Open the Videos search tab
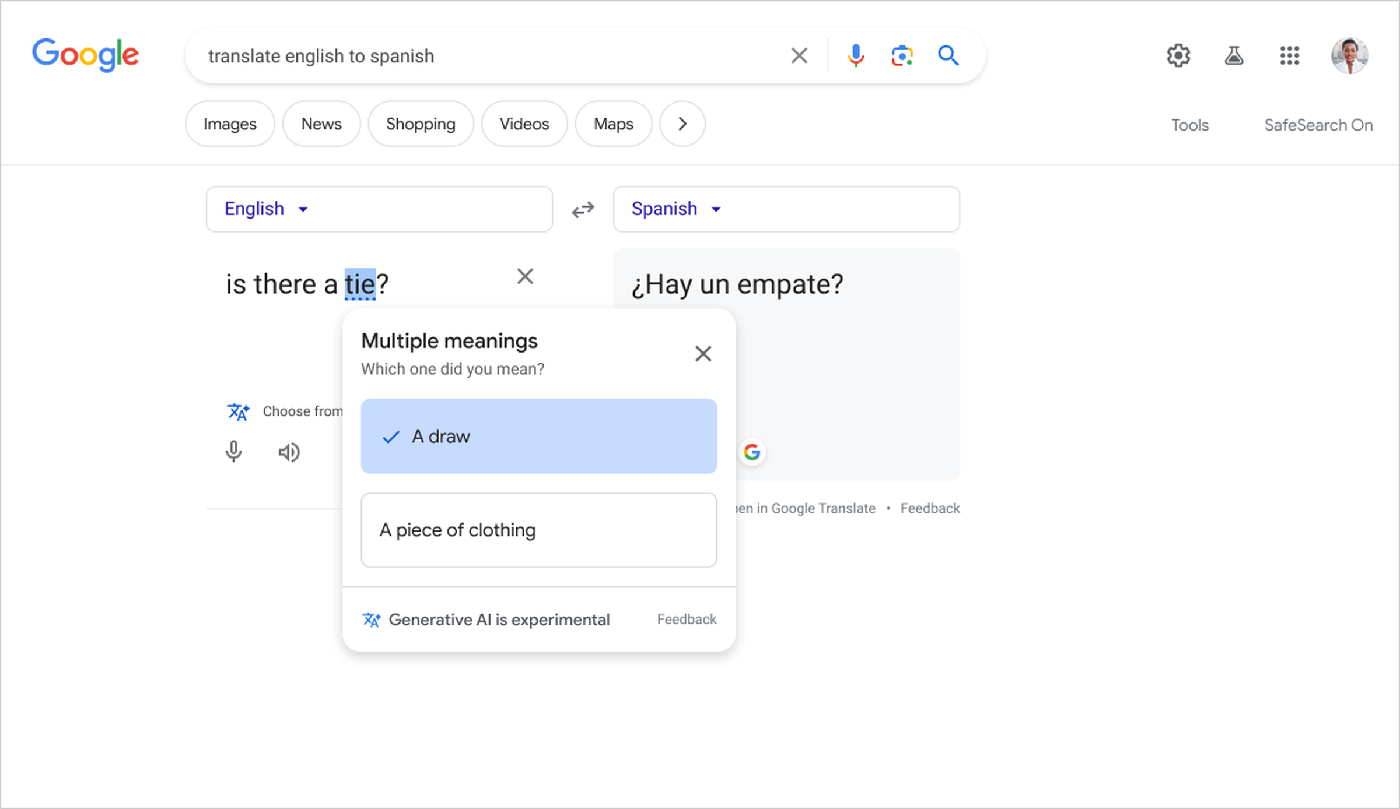The width and height of the screenshot is (1400, 809). point(525,124)
